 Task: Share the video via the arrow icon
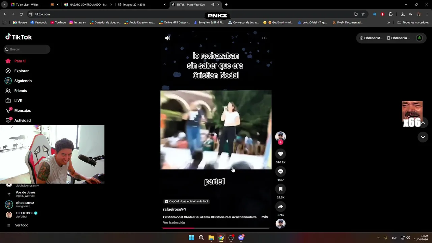click(280, 207)
